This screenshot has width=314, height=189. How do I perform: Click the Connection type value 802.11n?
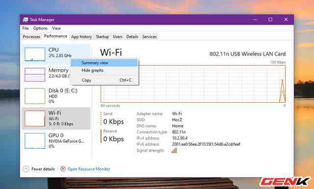tap(179, 132)
